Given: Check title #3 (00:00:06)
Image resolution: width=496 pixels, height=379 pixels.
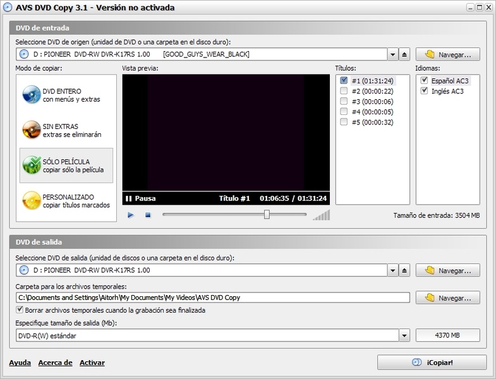Looking at the screenshot, I should (344, 101).
